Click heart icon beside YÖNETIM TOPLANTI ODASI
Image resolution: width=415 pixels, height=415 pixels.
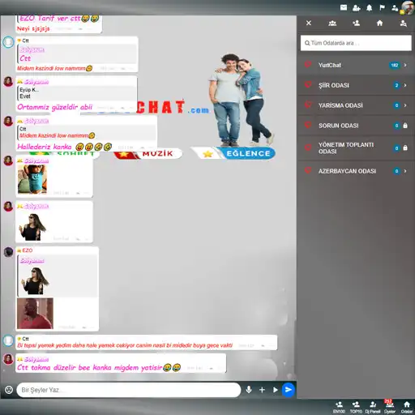click(x=308, y=148)
